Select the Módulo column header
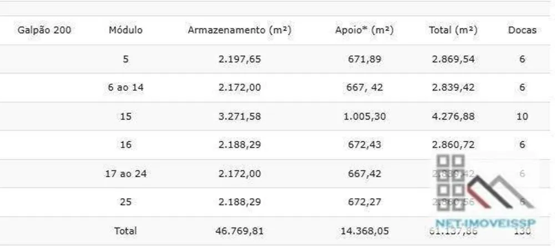 pyautogui.click(x=125, y=30)
